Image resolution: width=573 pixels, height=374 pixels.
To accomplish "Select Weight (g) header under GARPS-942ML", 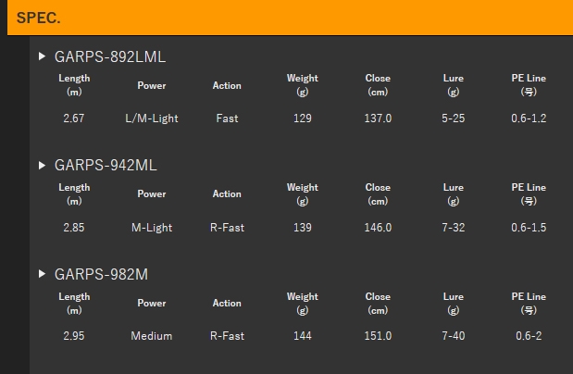I will 303,194.
